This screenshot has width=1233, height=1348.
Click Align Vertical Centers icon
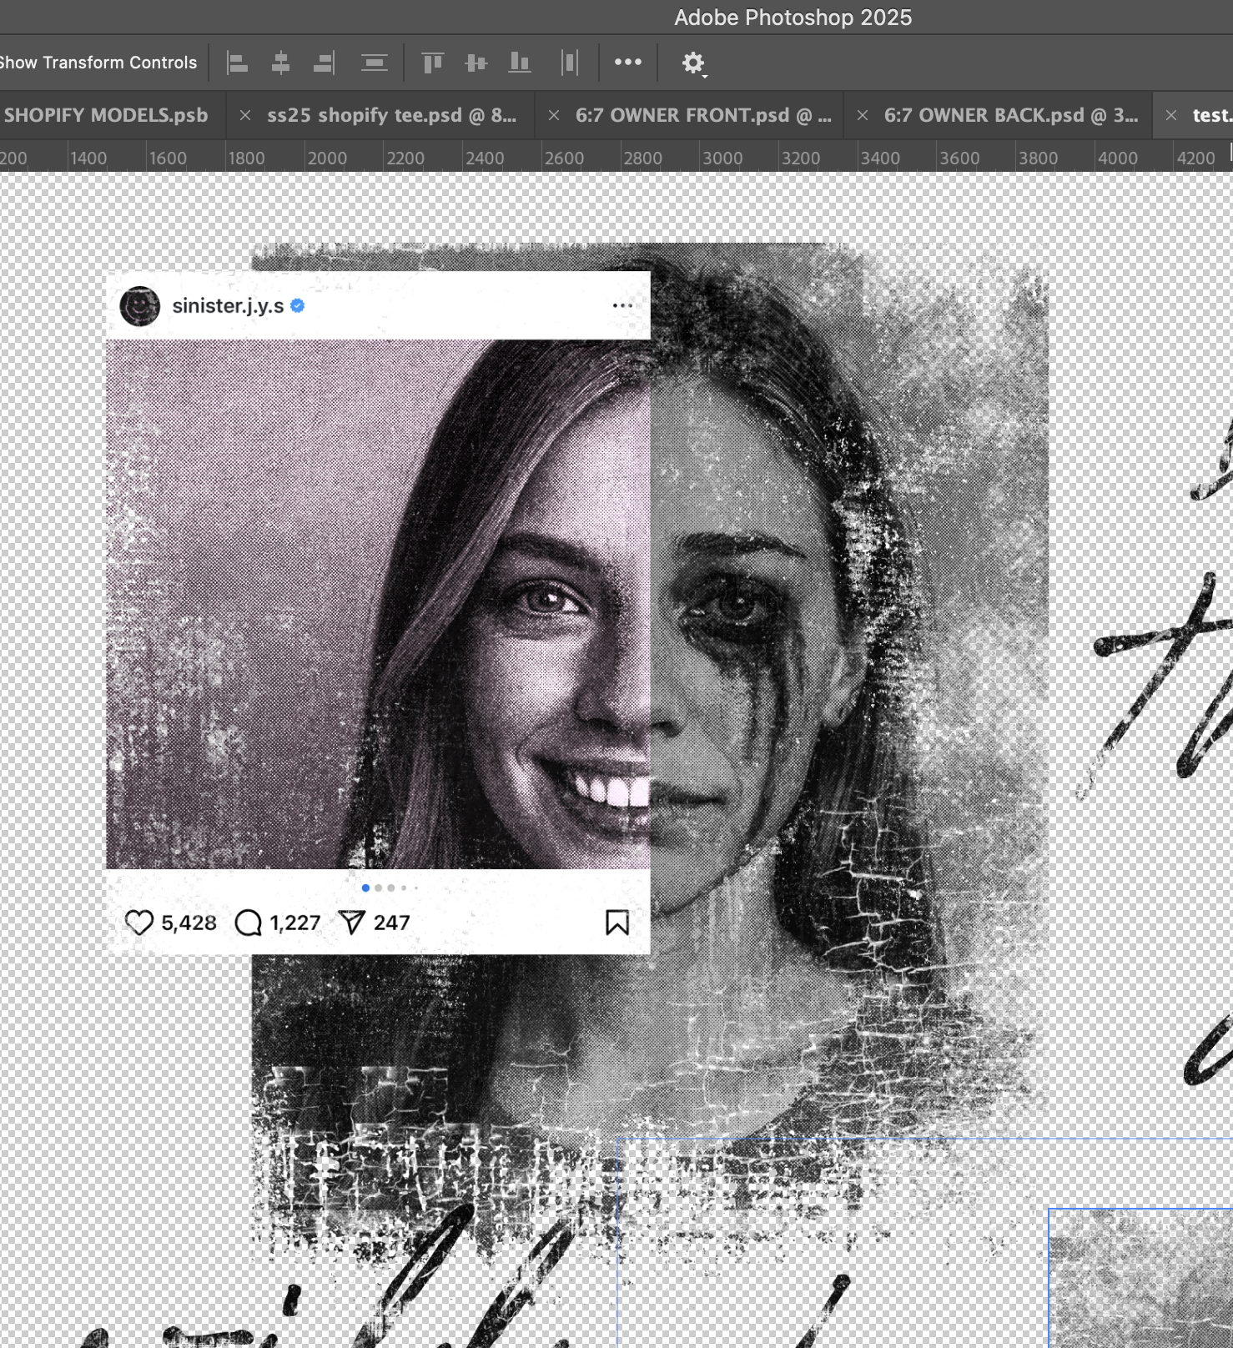(476, 63)
